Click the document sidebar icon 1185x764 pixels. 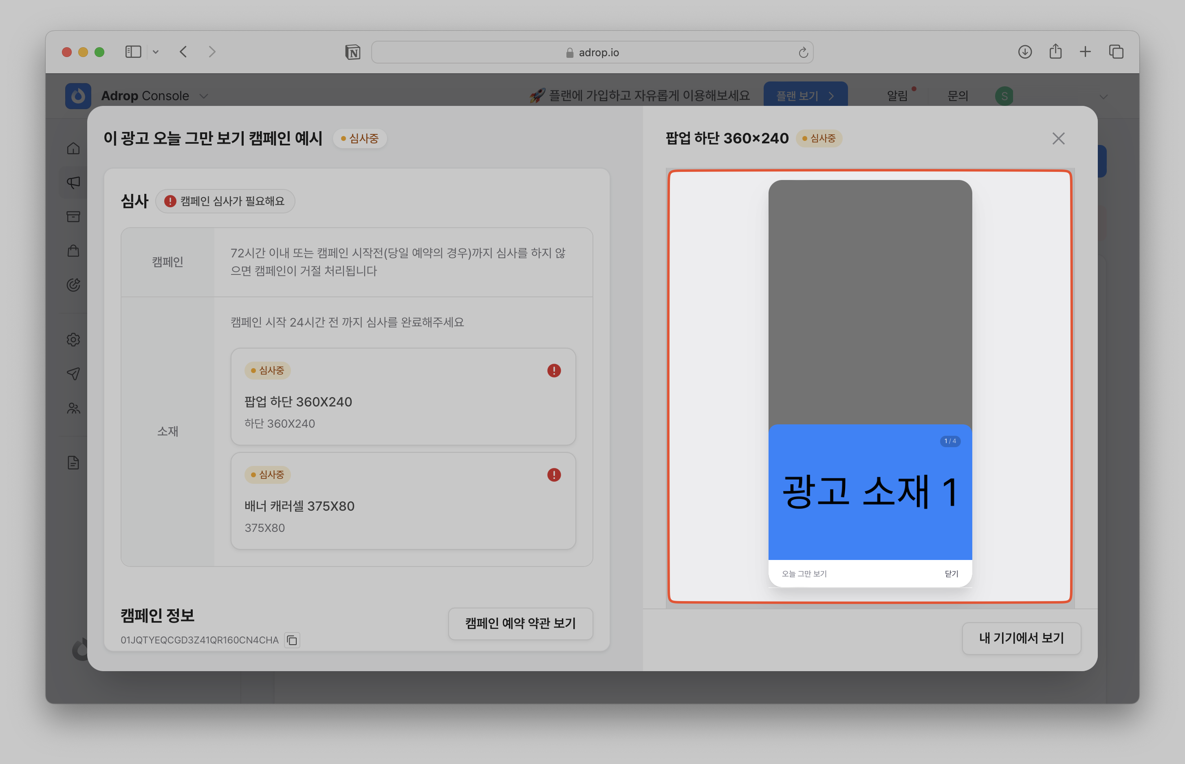click(x=73, y=463)
